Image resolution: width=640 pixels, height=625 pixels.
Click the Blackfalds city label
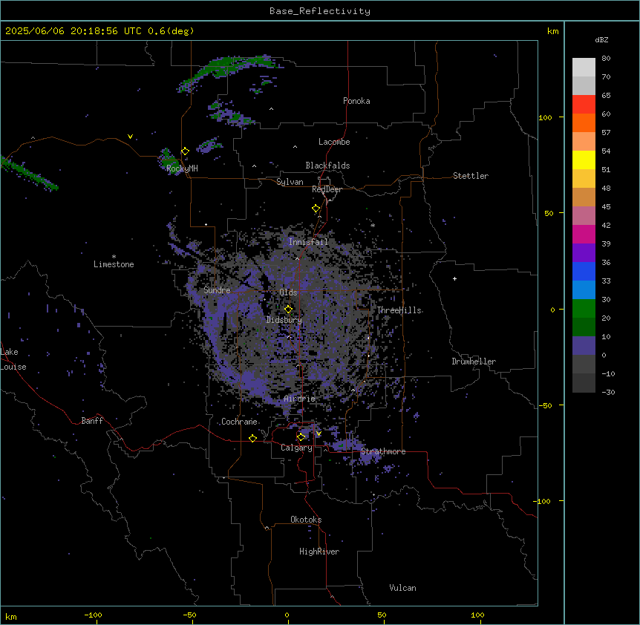327,166
